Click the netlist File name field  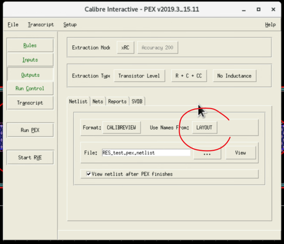coord(146,153)
